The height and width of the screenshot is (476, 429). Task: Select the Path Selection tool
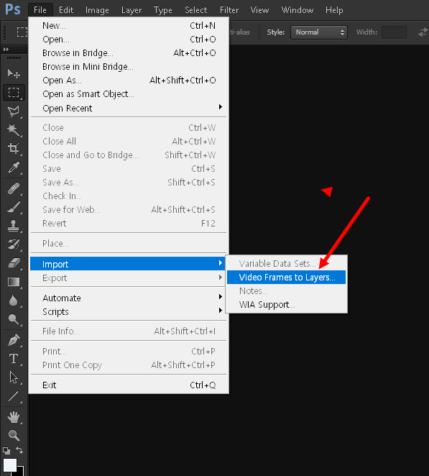[x=14, y=377]
